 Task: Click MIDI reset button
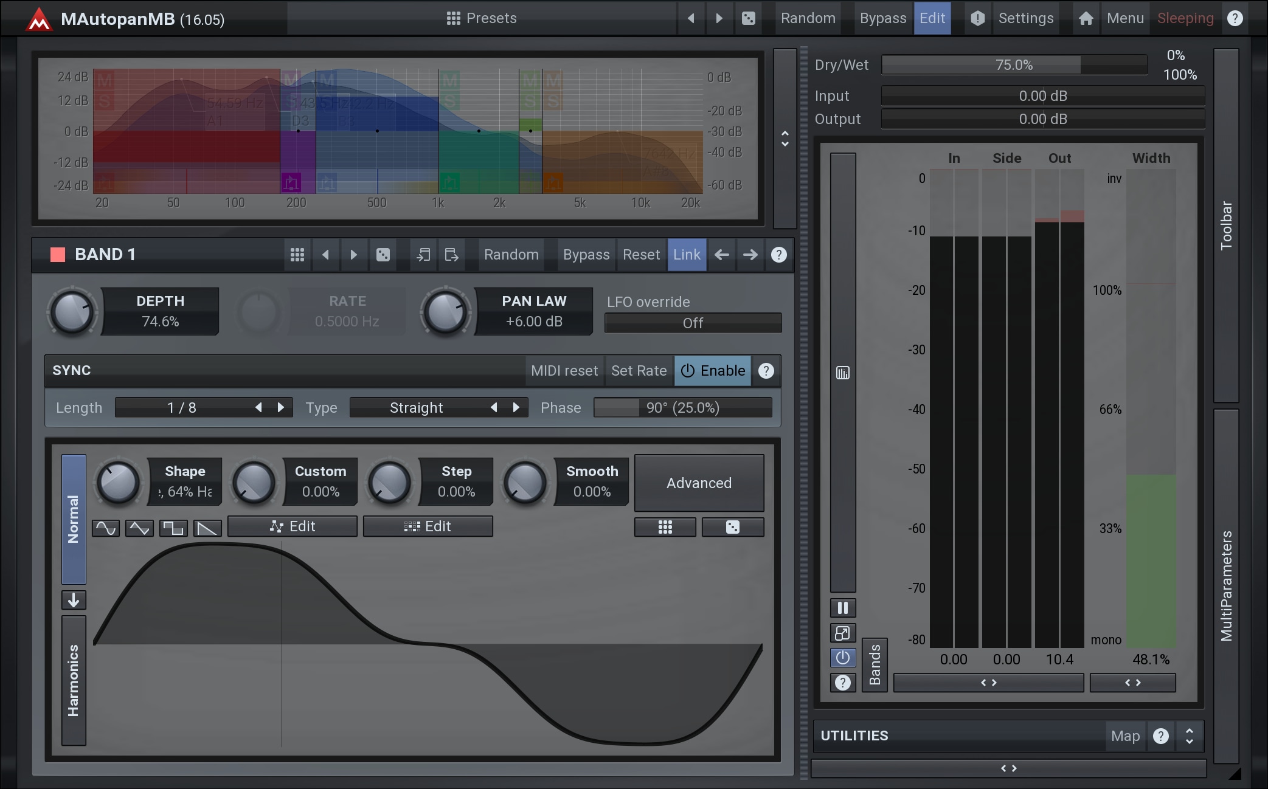tap(564, 371)
